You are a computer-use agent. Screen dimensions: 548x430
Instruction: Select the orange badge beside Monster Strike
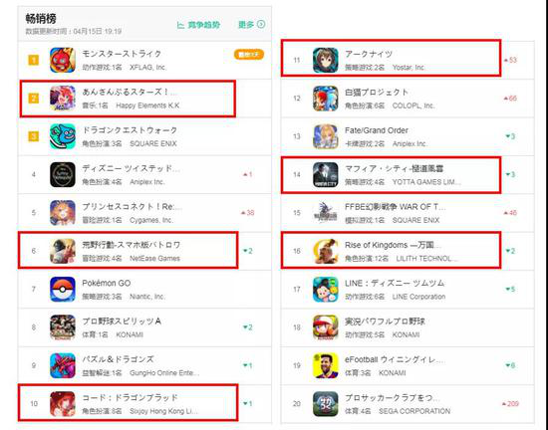pos(249,55)
